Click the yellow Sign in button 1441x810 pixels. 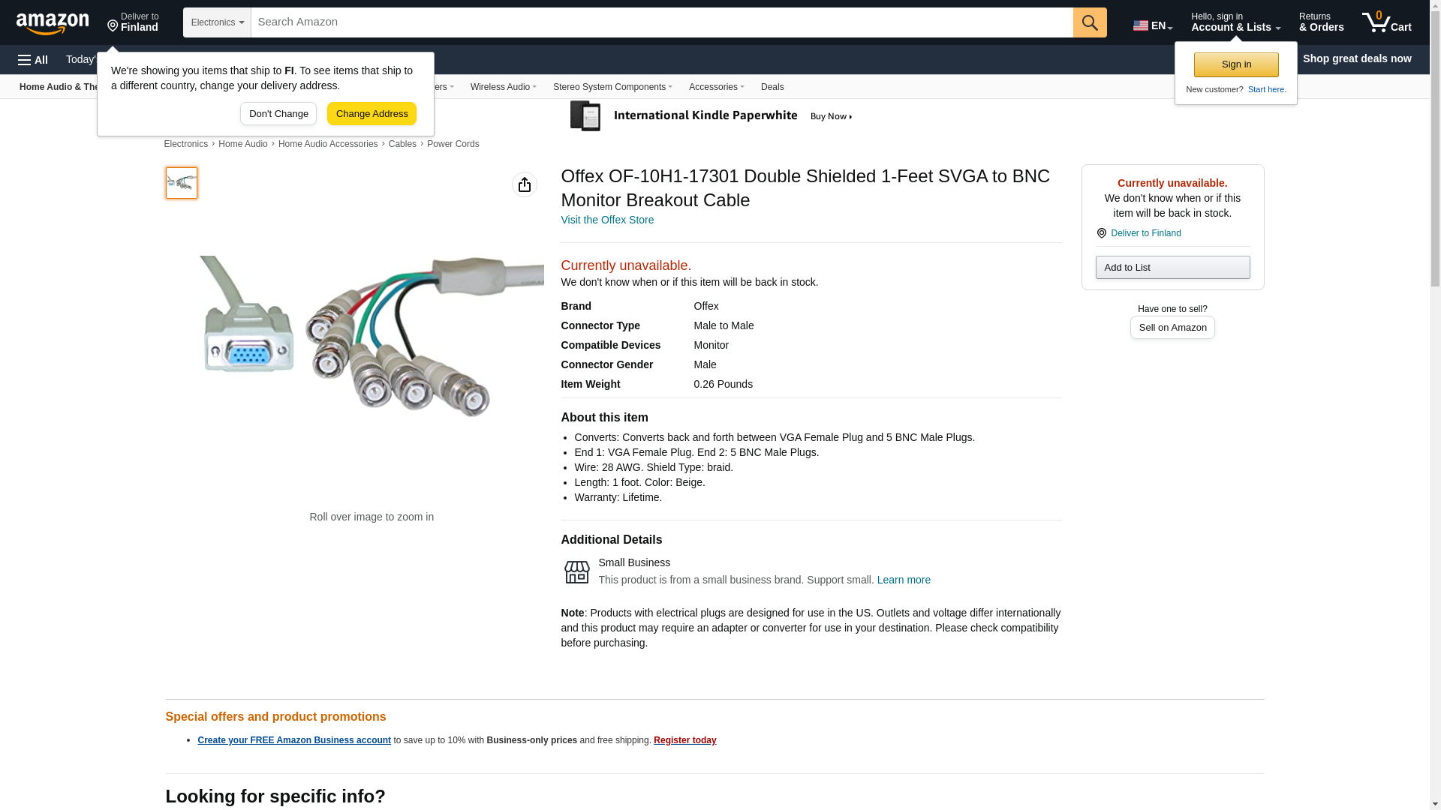coord(1235,64)
